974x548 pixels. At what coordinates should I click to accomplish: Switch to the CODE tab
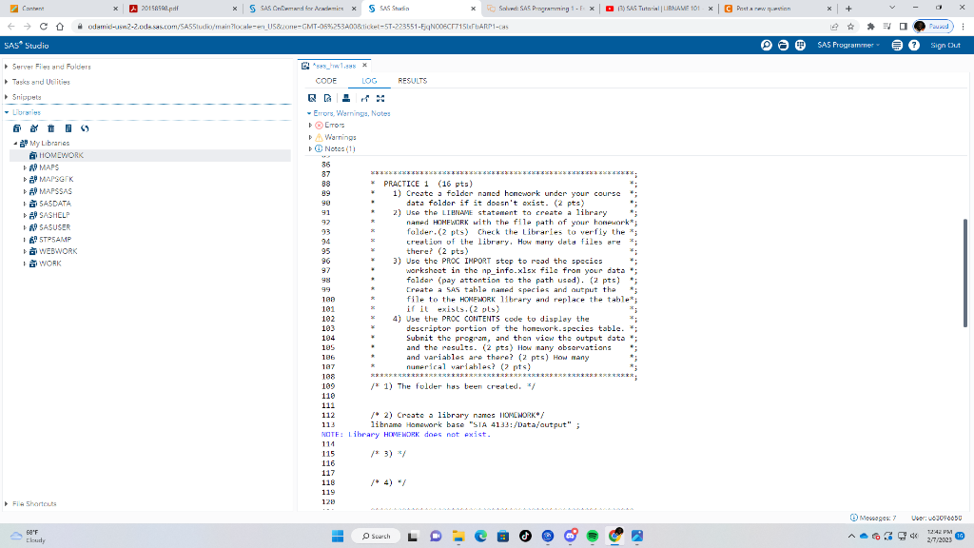click(326, 81)
